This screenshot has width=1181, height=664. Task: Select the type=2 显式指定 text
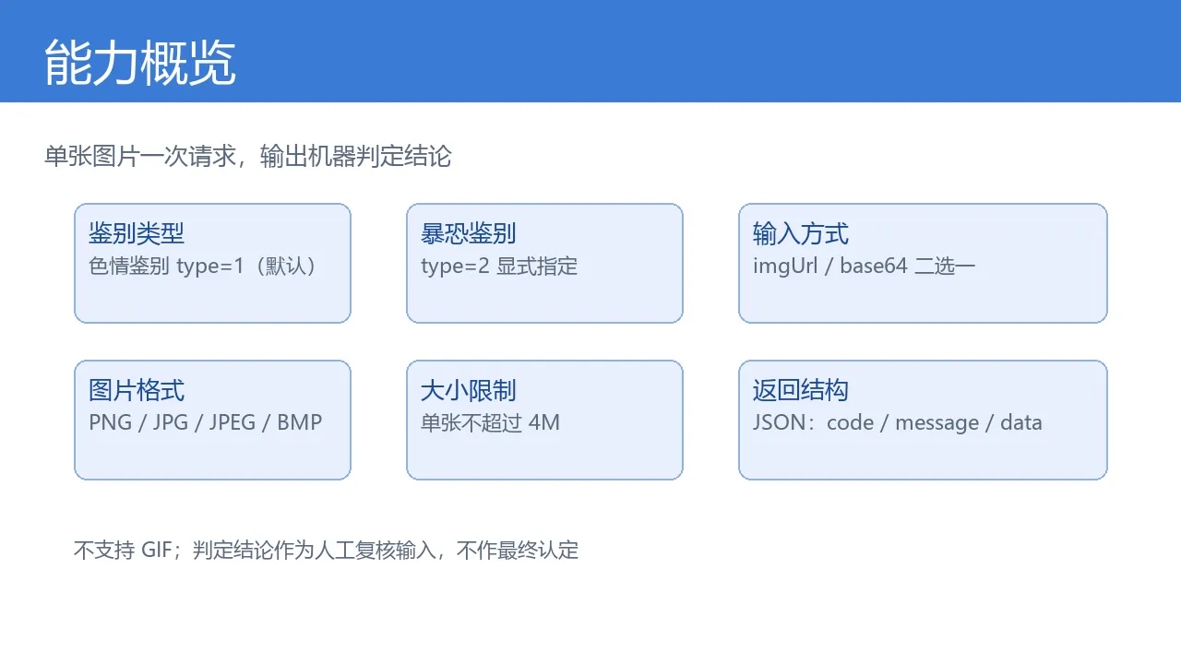point(499,267)
